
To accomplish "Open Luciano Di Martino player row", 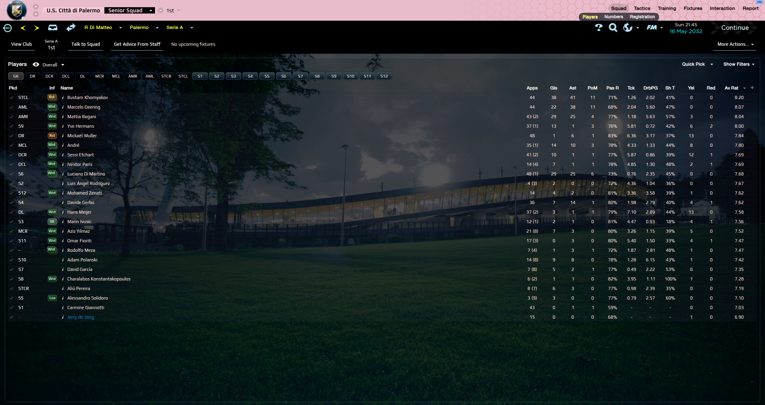I will click(x=382, y=174).
